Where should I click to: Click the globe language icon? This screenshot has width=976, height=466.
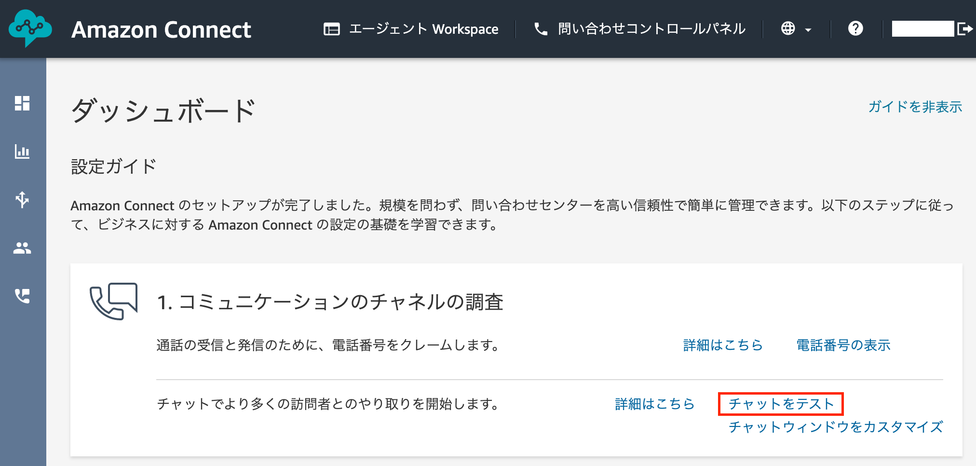click(x=788, y=28)
